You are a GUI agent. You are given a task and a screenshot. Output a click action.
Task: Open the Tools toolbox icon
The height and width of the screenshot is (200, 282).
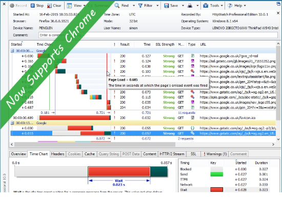click(x=206, y=6)
